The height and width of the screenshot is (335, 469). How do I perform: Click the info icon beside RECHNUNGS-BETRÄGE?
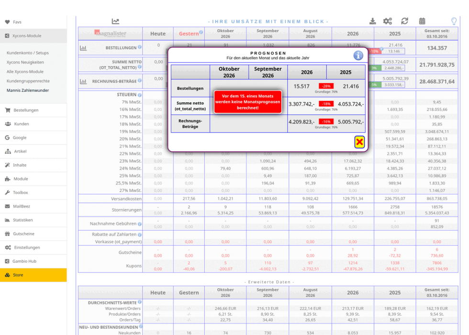tap(140, 80)
